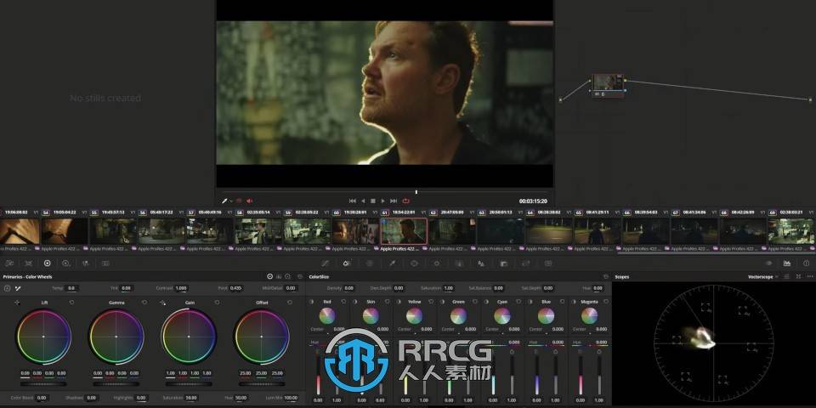Click the Scopes palette icon

(787, 263)
